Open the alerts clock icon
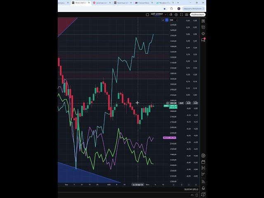 pos(203,27)
